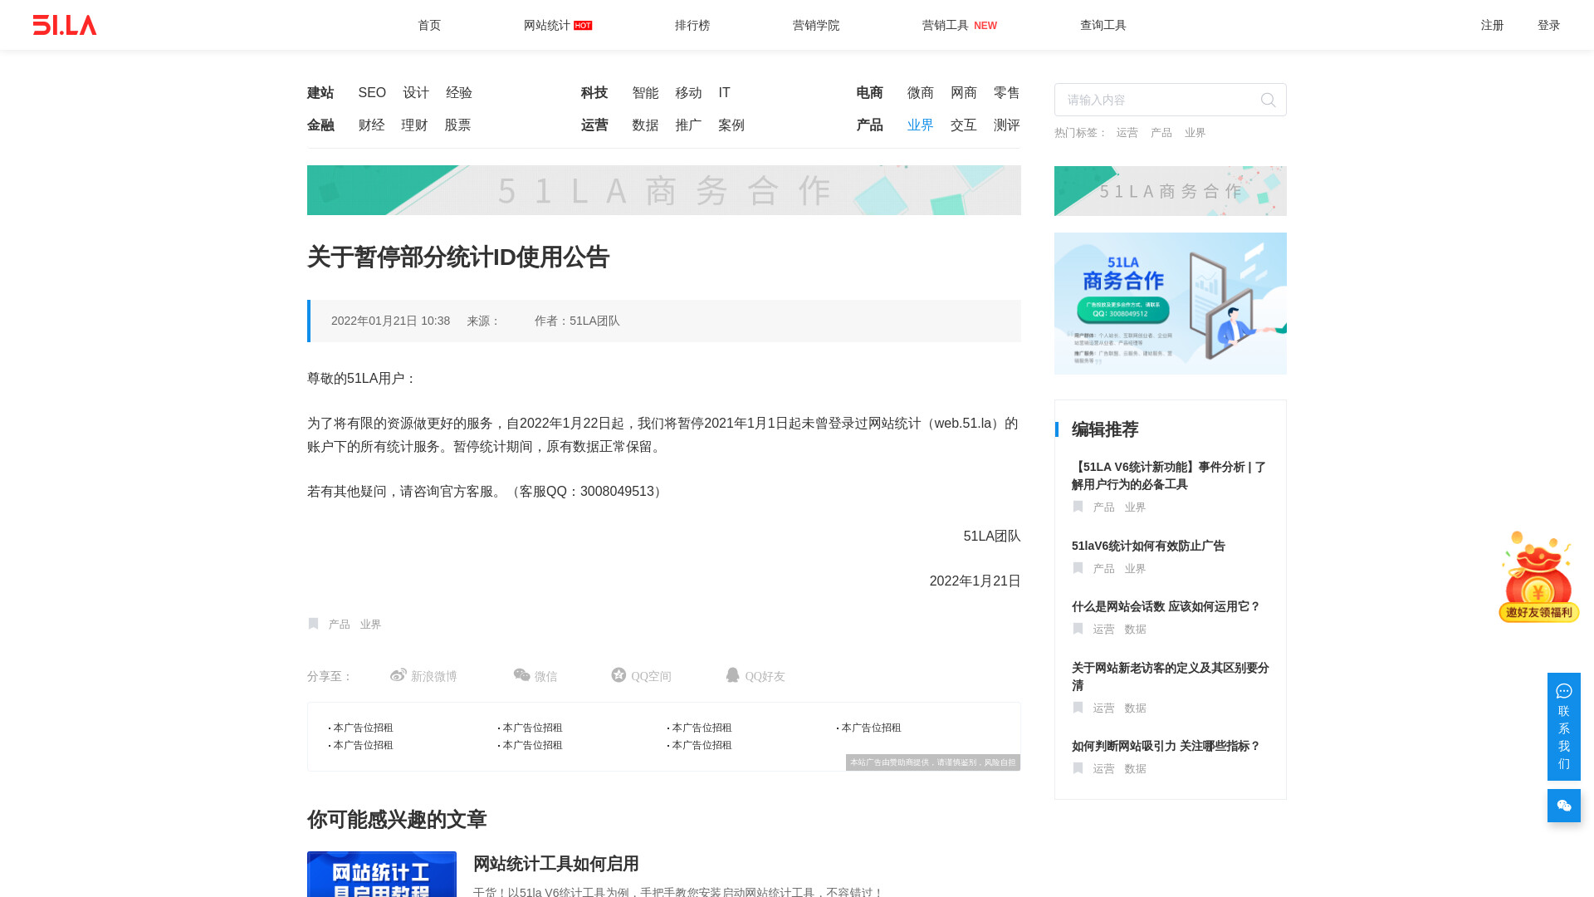The image size is (1594, 897).
Task: Open 查询工具 menu item
Action: [1103, 26]
